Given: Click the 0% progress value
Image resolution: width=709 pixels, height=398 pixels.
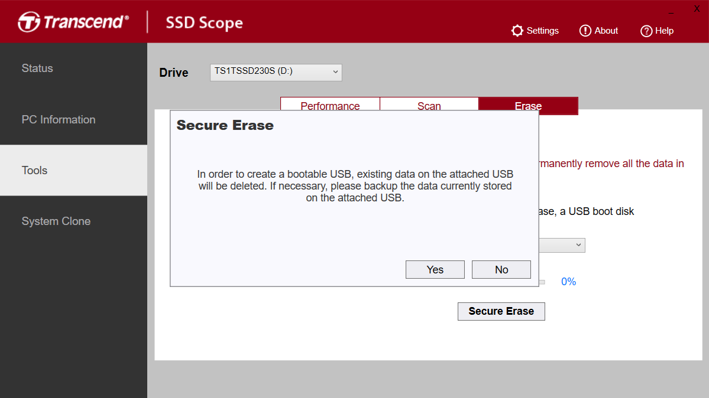Looking at the screenshot, I should [x=568, y=282].
